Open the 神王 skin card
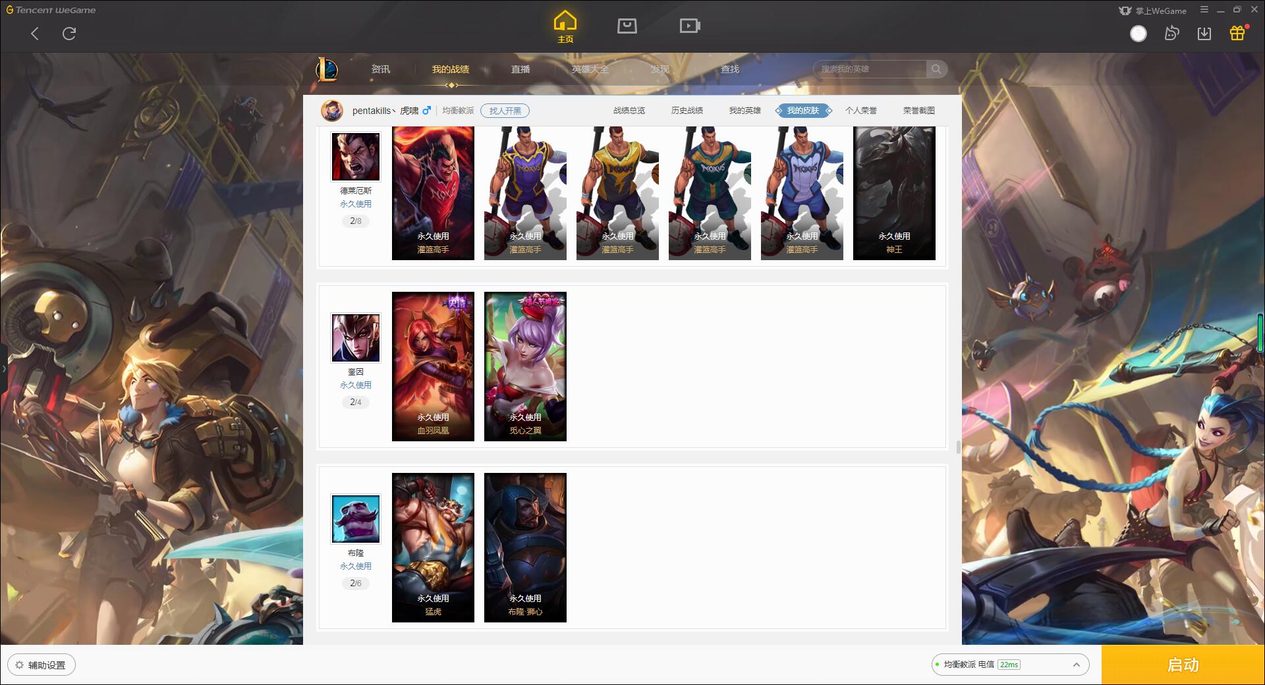 coord(894,194)
